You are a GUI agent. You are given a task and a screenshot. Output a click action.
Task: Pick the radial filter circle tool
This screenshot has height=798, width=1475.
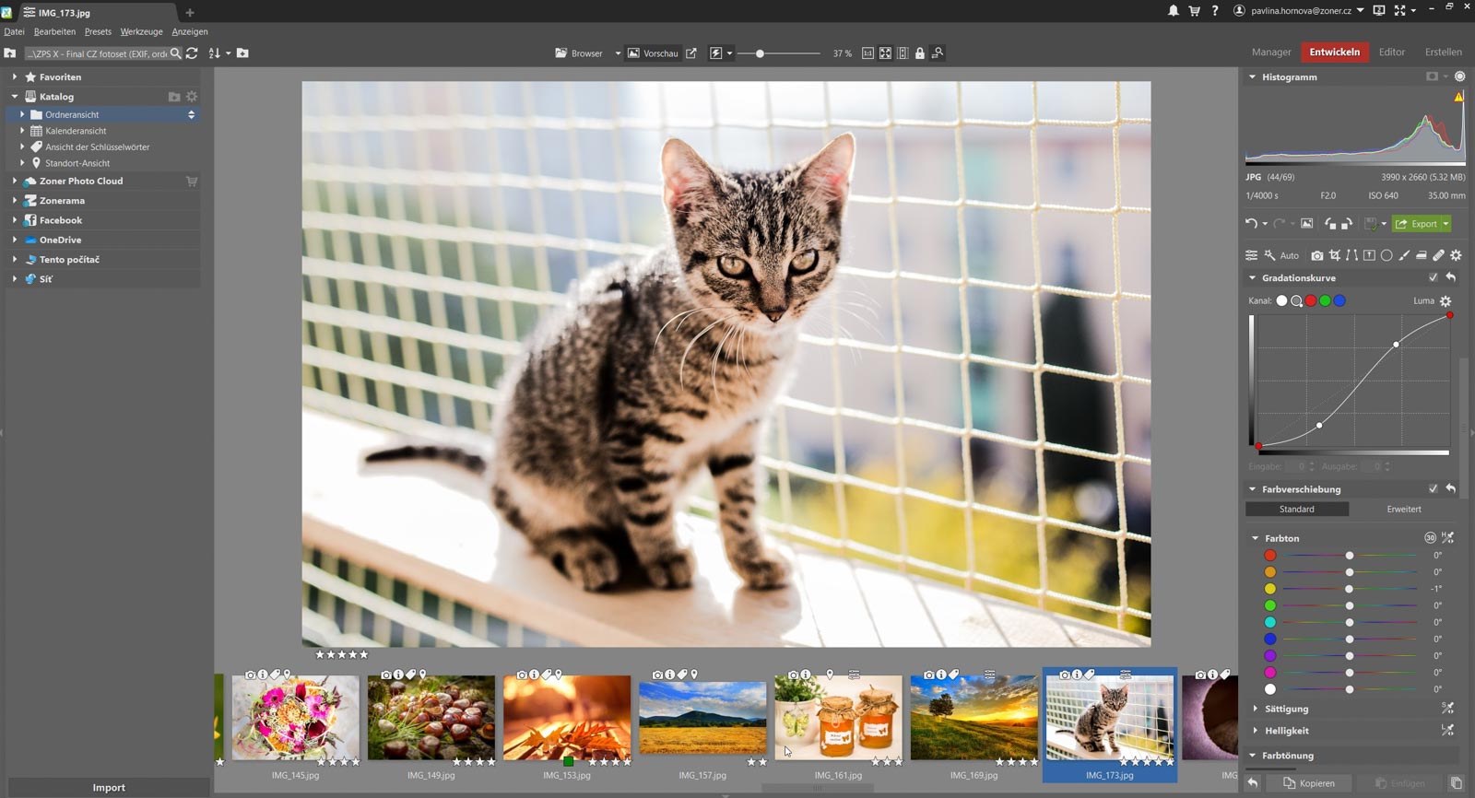pos(1386,255)
